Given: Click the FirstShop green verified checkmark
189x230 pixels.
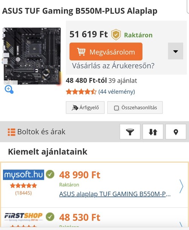Looking at the screenshot, I should point(50,217).
